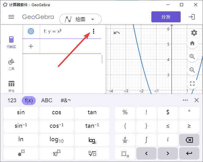Viewport: 203px width, 162px height.
Task: Tap the 10 to the power key
Action: [57, 153]
